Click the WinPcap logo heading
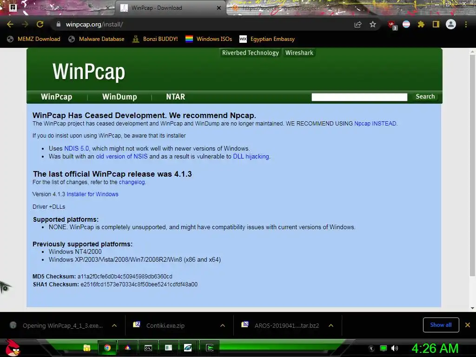Image resolution: width=476 pixels, height=357 pixels. click(89, 72)
